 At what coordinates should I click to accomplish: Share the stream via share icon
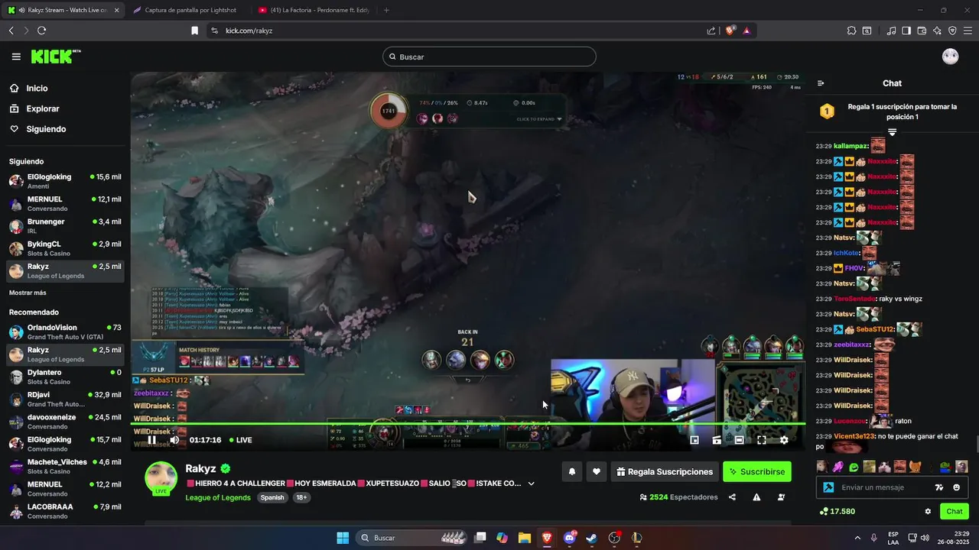click(x=732, y=497)
